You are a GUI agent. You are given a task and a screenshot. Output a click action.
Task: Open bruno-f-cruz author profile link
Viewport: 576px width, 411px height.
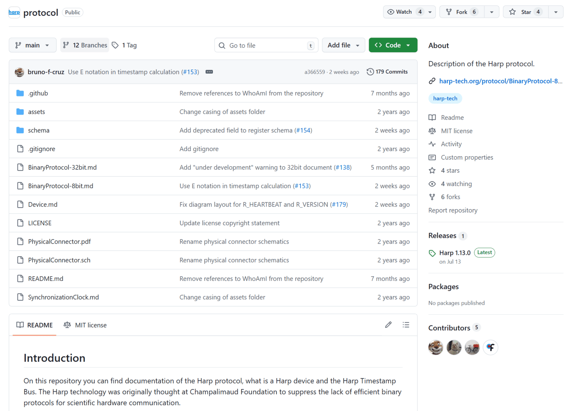[46, 72]
